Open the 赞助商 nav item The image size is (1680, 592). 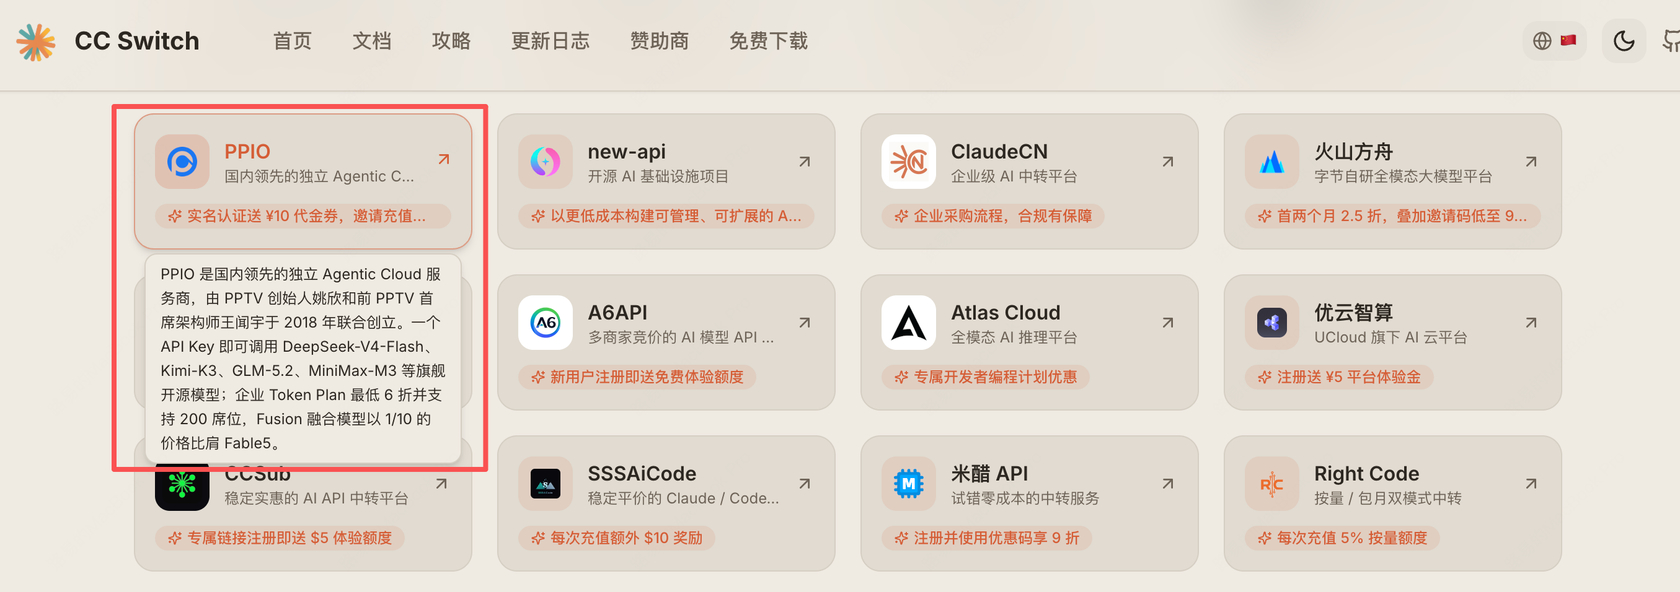tap(660, 41)
